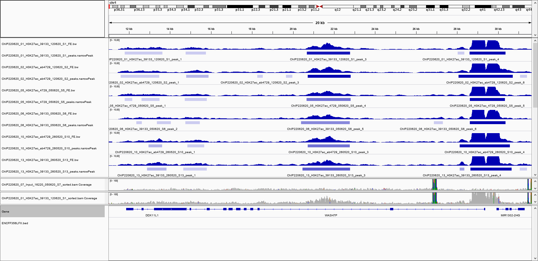538x261 pixels.
Task: Click the scroll-up arrow of the Gene panel
Action: [535, 208]
